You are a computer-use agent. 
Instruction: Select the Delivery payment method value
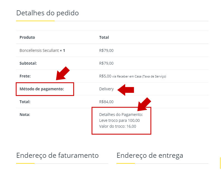(x=106, y=89)
